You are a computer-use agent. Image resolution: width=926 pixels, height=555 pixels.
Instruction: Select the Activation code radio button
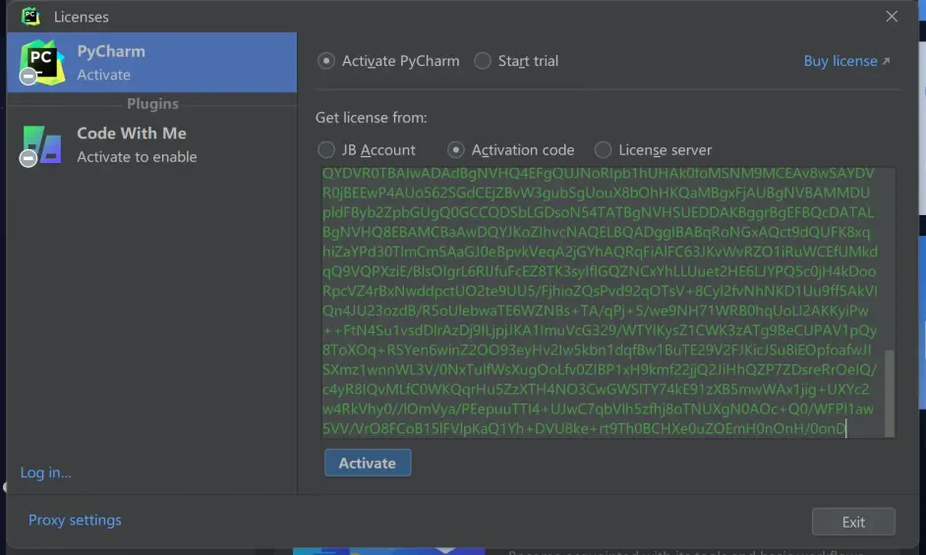[x=456, y=150]
